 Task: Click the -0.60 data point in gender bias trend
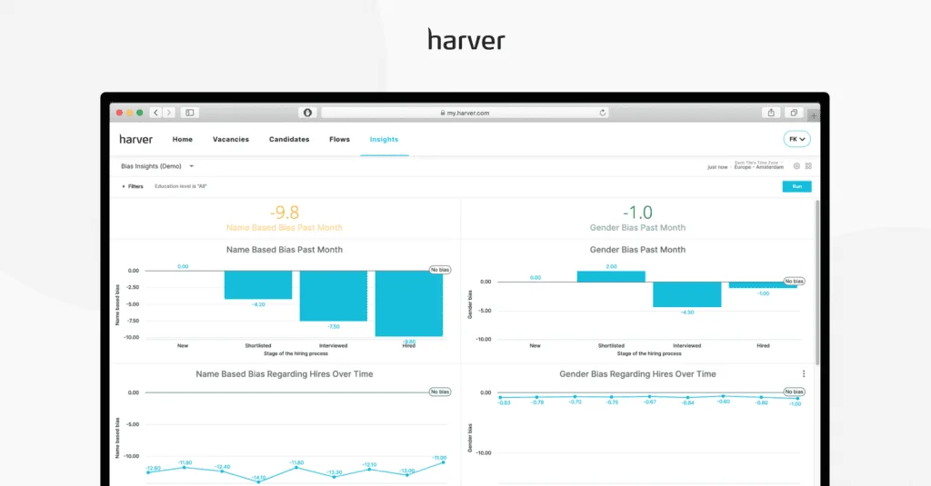click(x=723, y=396)
